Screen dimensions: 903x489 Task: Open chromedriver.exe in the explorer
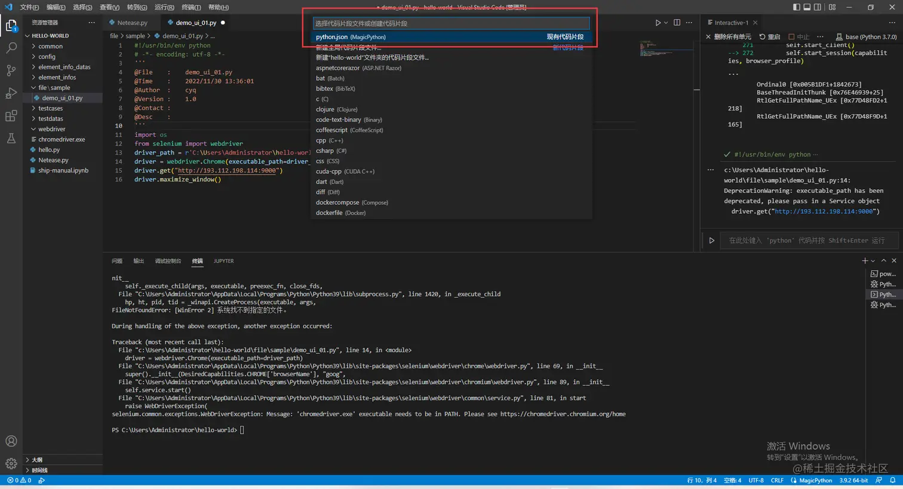tap(62, 140)
